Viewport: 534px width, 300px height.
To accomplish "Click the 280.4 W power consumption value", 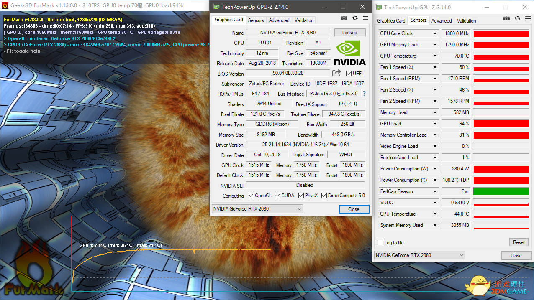I will pyautogui.click(x=456, y=169).
